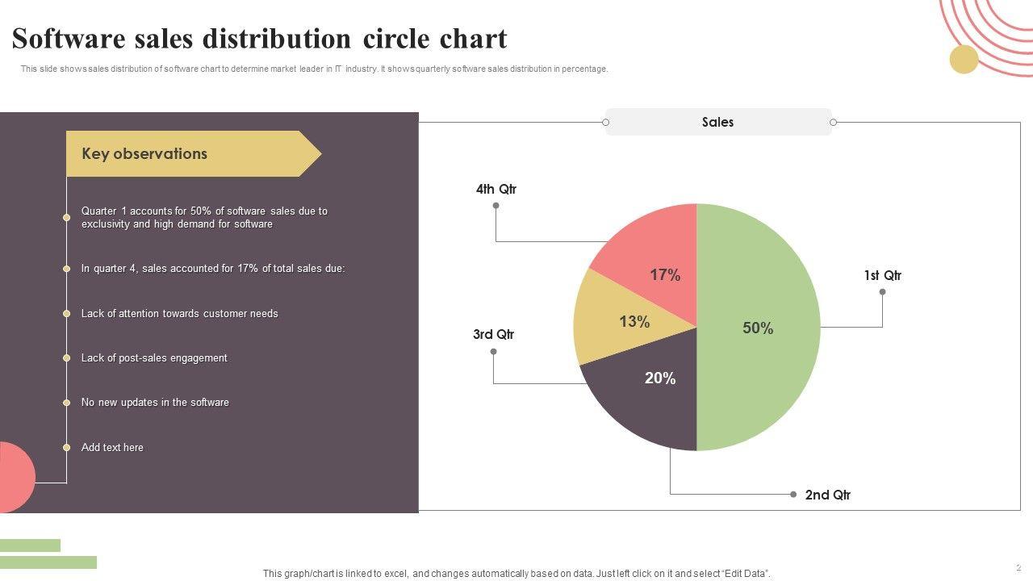Click the 3rd Qtr label
This screenshot has width=1033, height=581.
493,334
